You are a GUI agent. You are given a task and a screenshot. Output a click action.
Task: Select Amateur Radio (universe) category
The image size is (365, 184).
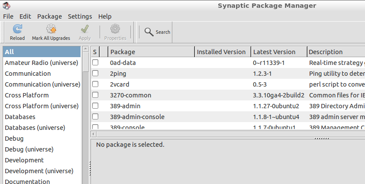[x=42, y=63]
